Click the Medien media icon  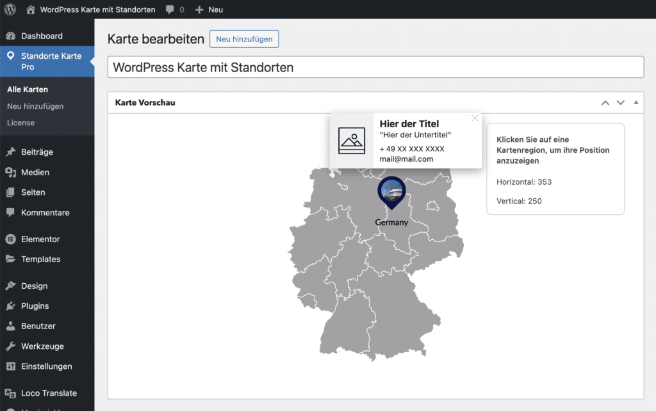10,172
